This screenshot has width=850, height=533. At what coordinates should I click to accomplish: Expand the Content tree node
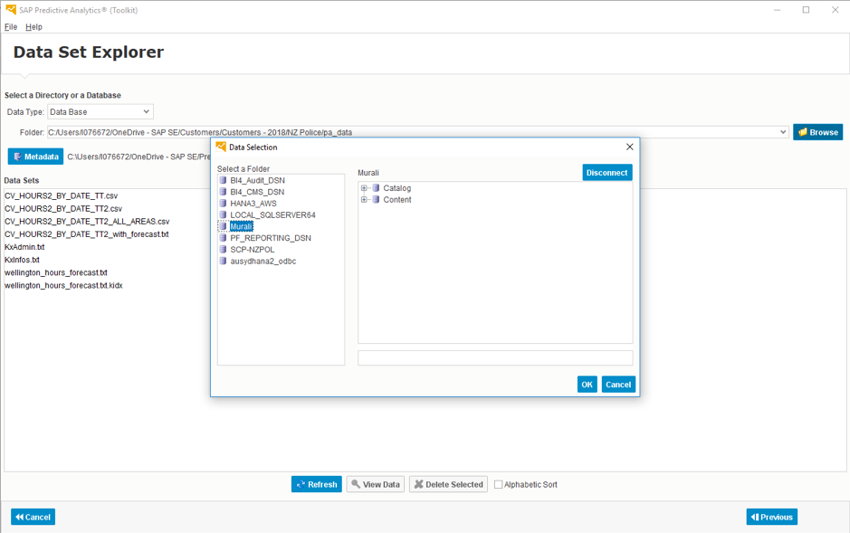click(364, 200)
